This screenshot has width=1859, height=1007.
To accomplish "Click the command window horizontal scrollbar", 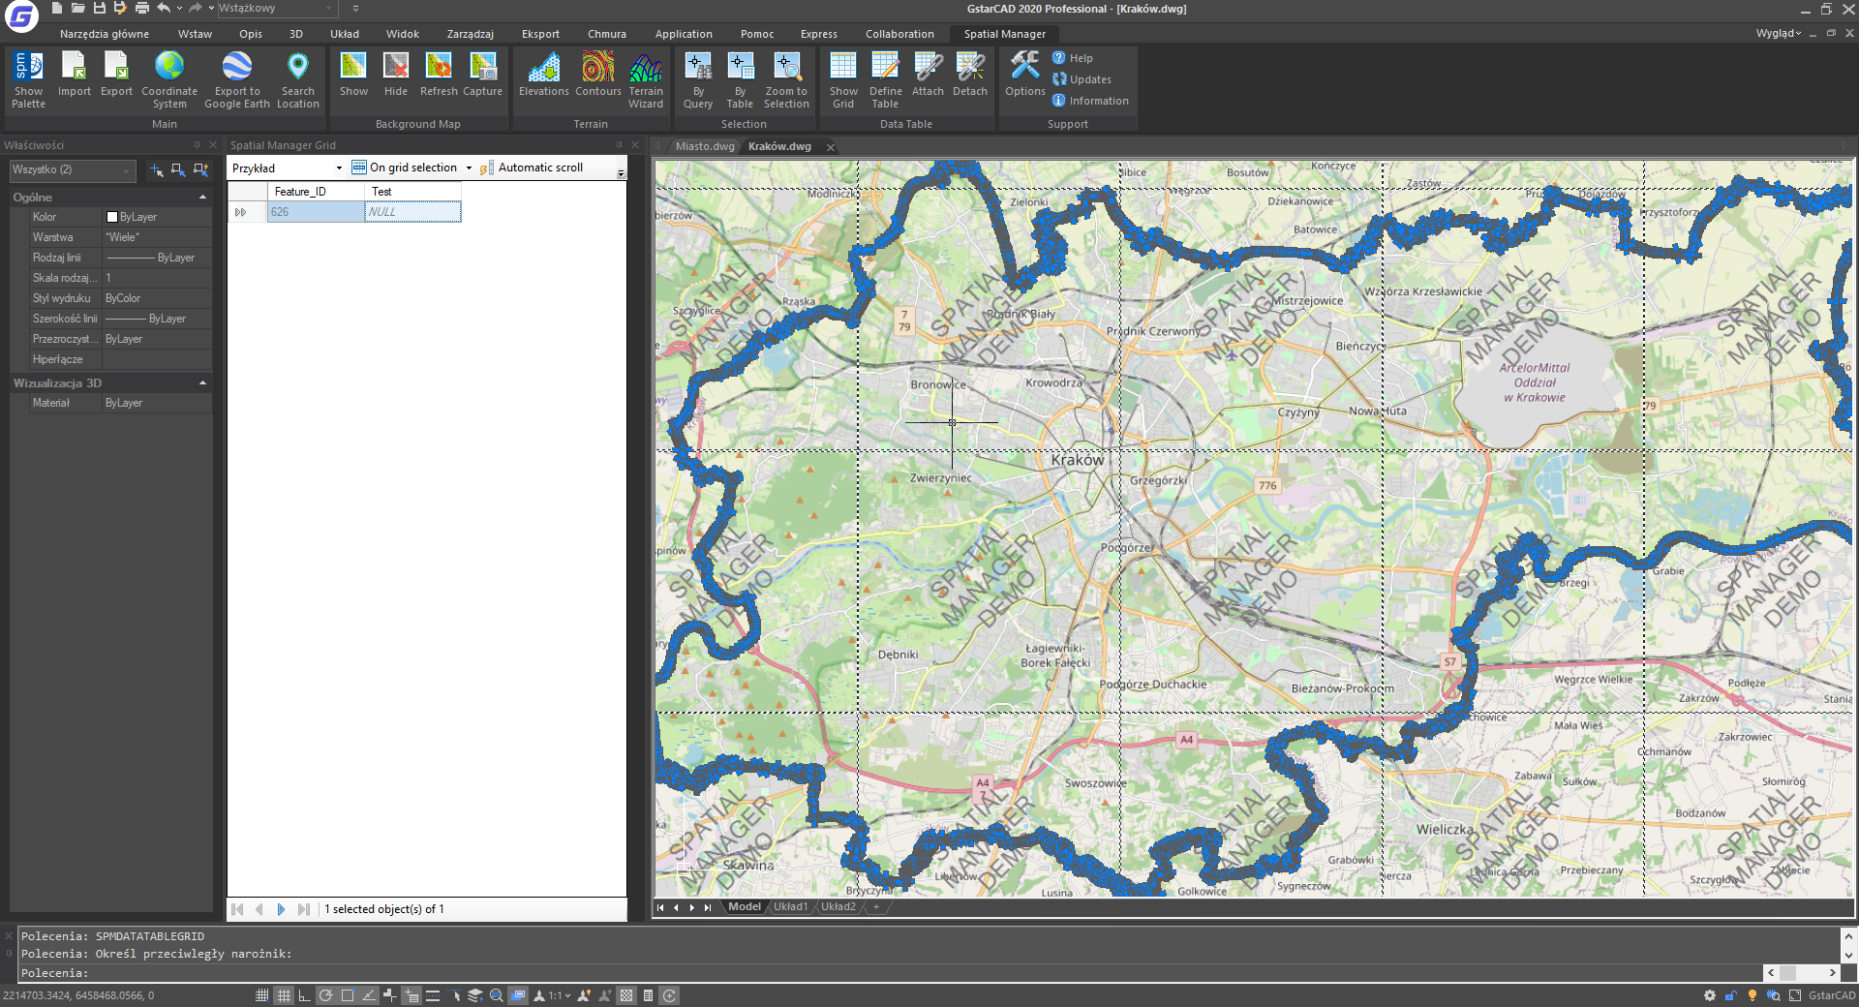I will pos(1801,973).
